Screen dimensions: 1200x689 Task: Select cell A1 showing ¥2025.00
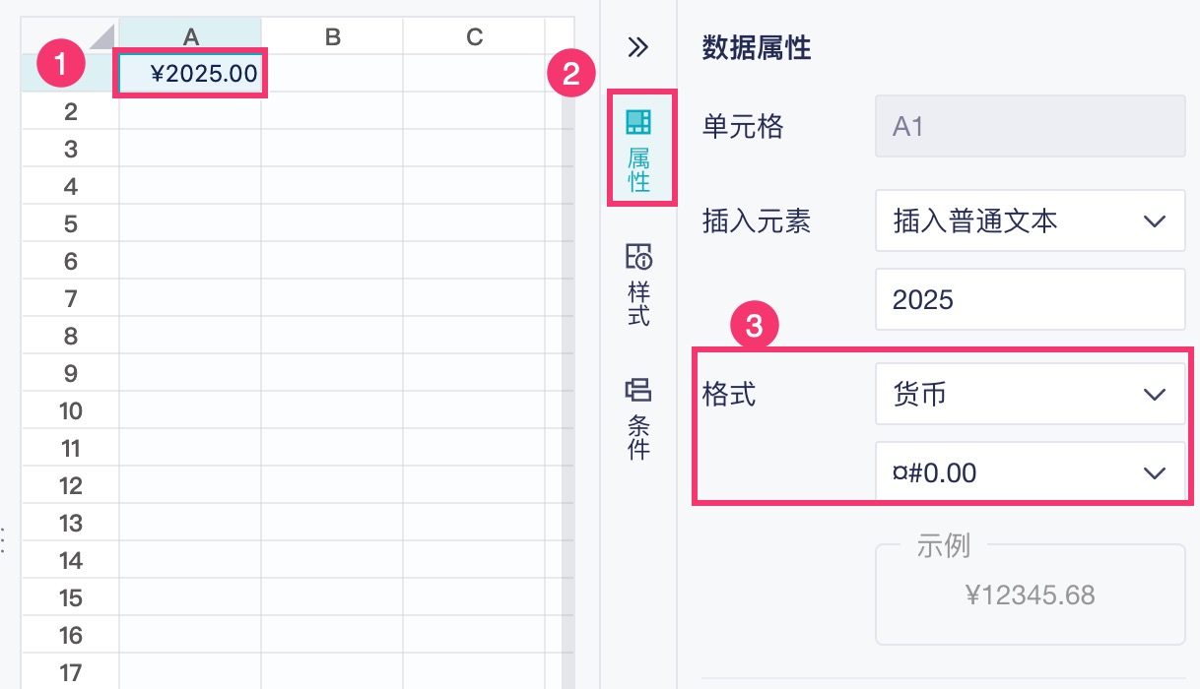(191, 74)
